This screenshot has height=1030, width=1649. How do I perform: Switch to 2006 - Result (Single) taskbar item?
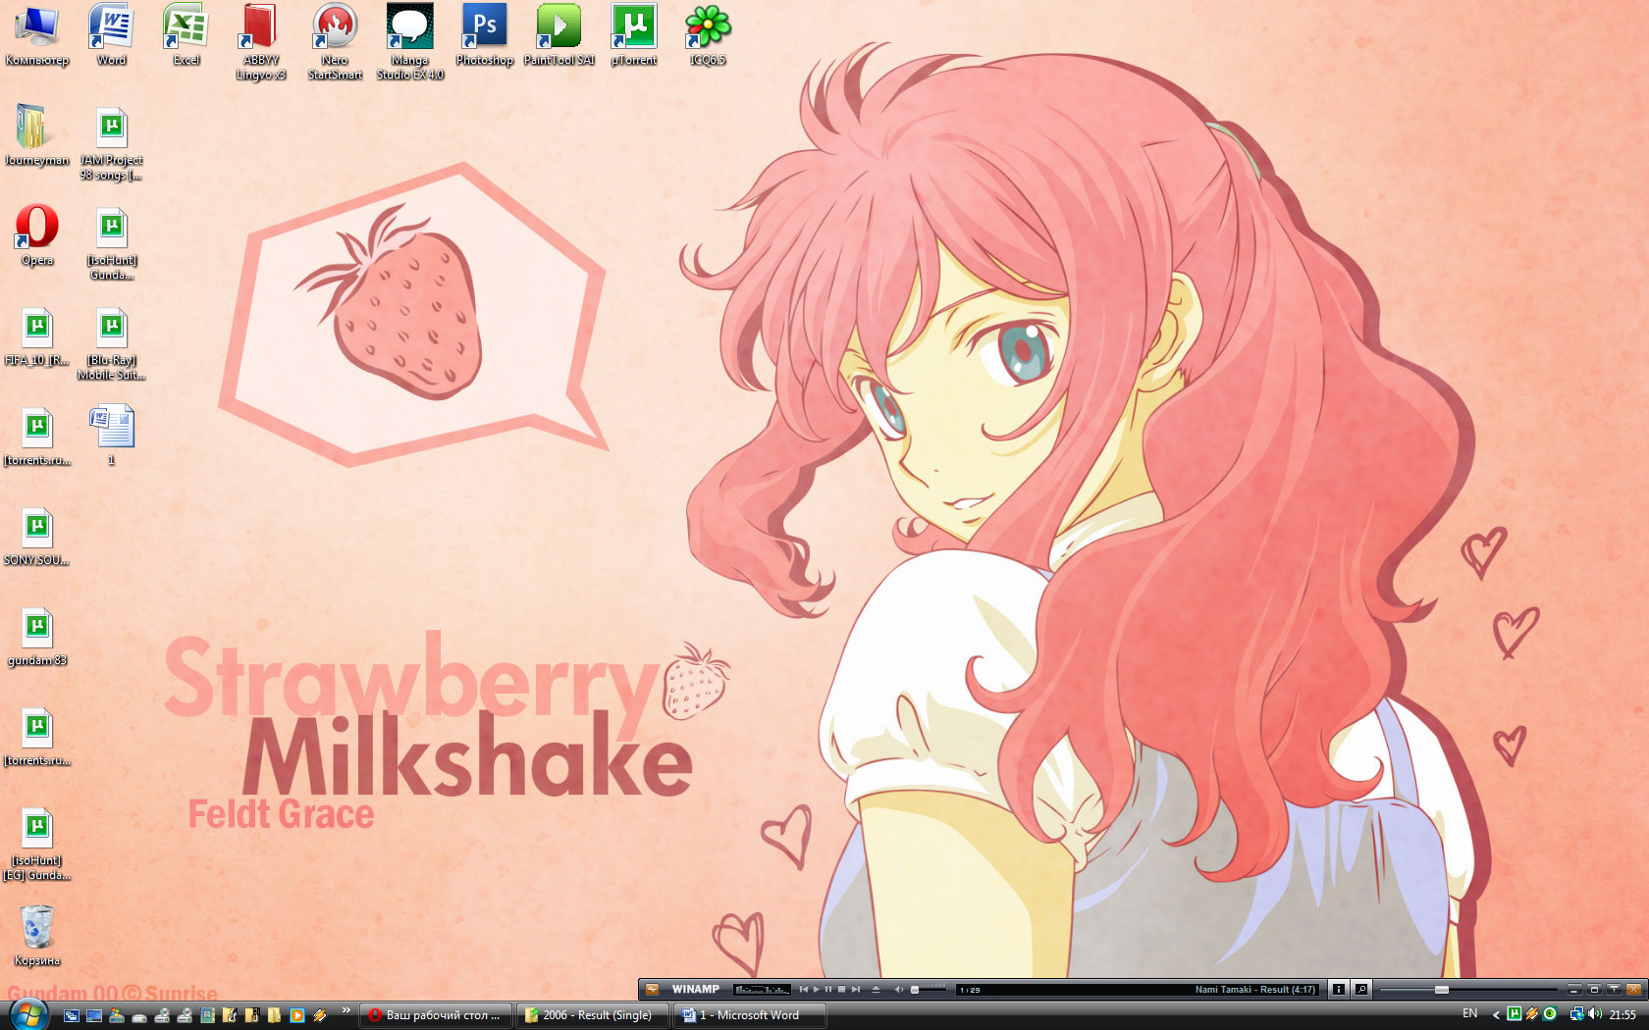pos(592,1015)
